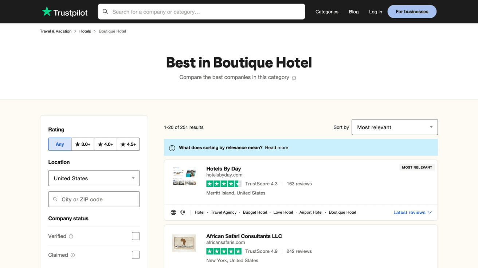Screen dimensions: 478x268
Task: Open Blog in the top navigation
Action: [x=353, y=12]
